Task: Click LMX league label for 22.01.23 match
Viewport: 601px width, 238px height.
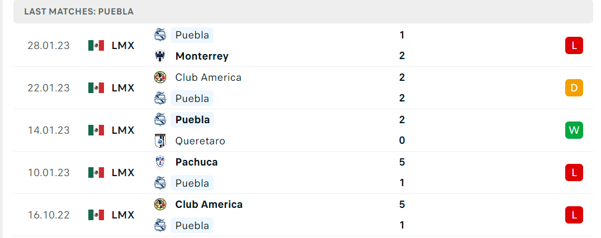Action: [x=123, y=88]
